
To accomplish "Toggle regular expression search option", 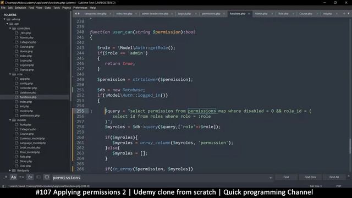I will [x=5, y=177].
